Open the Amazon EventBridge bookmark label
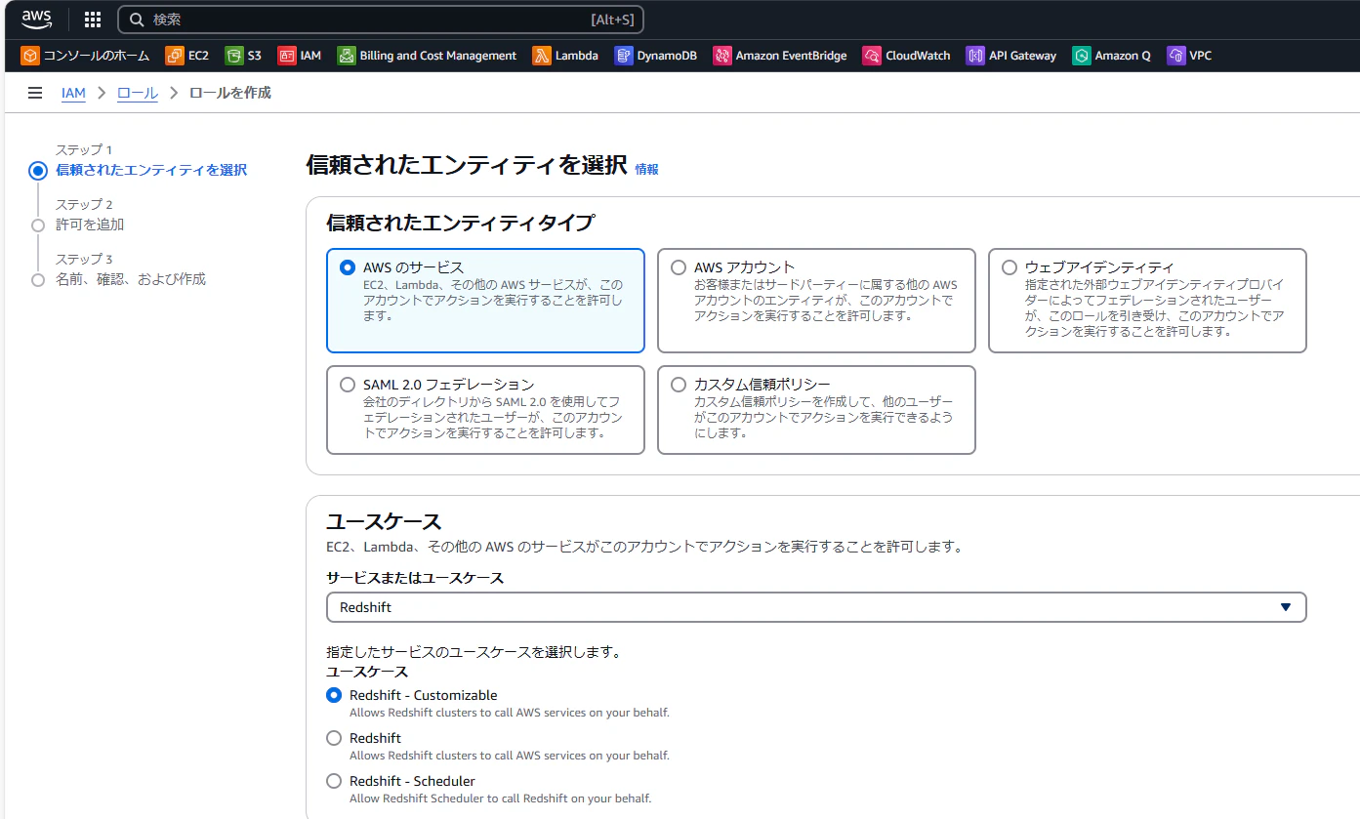The image size is (1360, 819). (791, 56)
